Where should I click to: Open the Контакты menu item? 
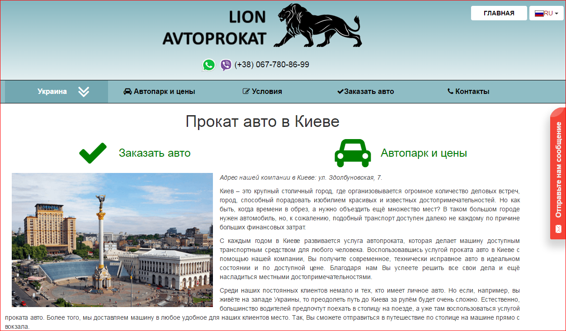pyautogui.click(x=470, y=91)
